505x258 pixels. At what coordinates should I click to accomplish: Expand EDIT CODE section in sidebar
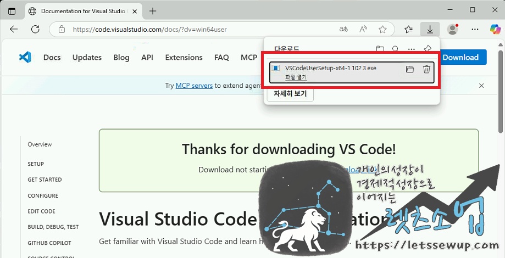tap(42, 211)
